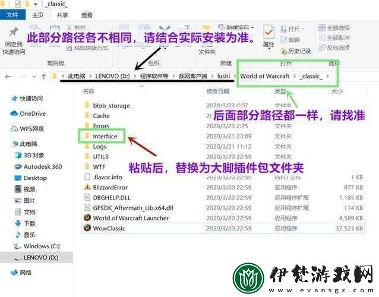Select LENOVO (D:) in the address bar
The width and height of the screenshot is (379, 297).
point(112,76)
